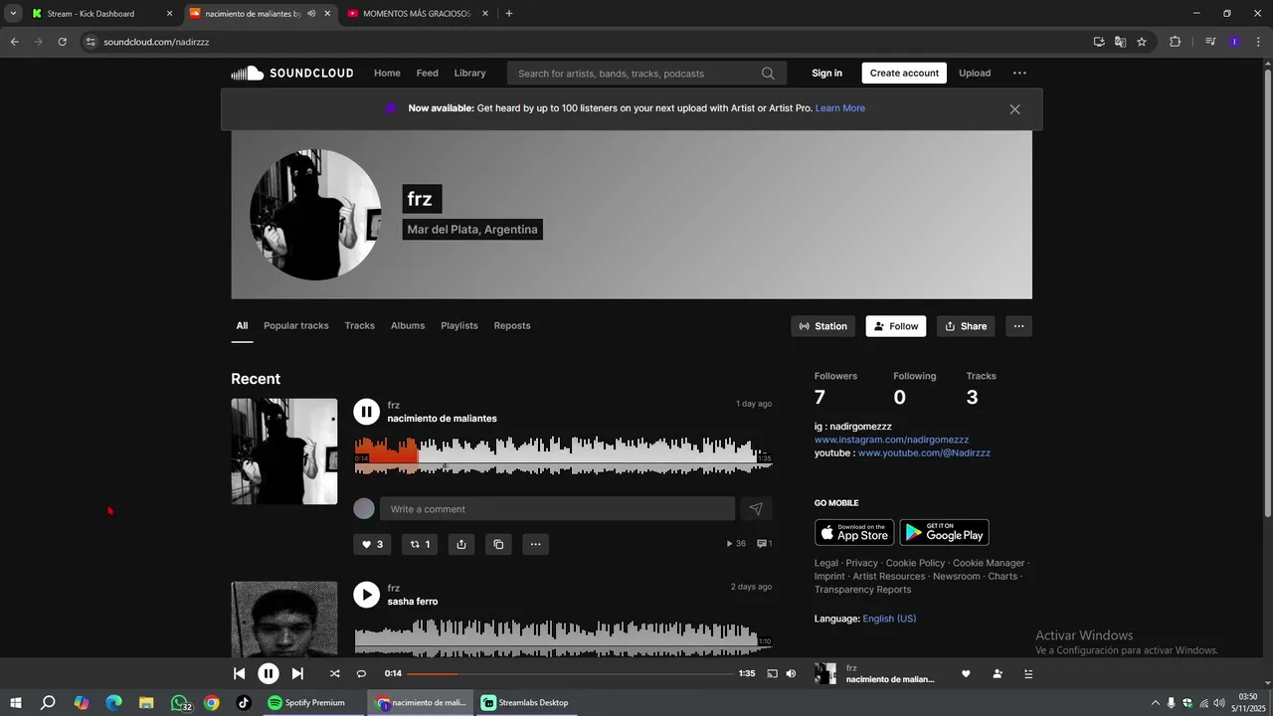Open more options for nacimiento de maliantes
The width and height of the screenshot is (1273, 716).
[x=535, y=544]
